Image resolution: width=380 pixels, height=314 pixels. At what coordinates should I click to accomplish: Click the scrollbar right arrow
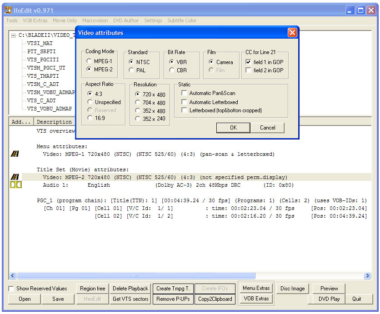367,276
